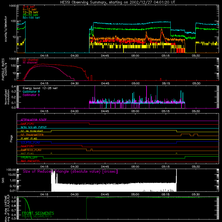The width and height of the screenshot is (222, 222).
Task: Click the 04:30 time label under particle rates plot
Action: point(75,84)
